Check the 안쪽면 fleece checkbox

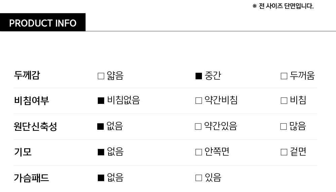click(x=199, y=152)
